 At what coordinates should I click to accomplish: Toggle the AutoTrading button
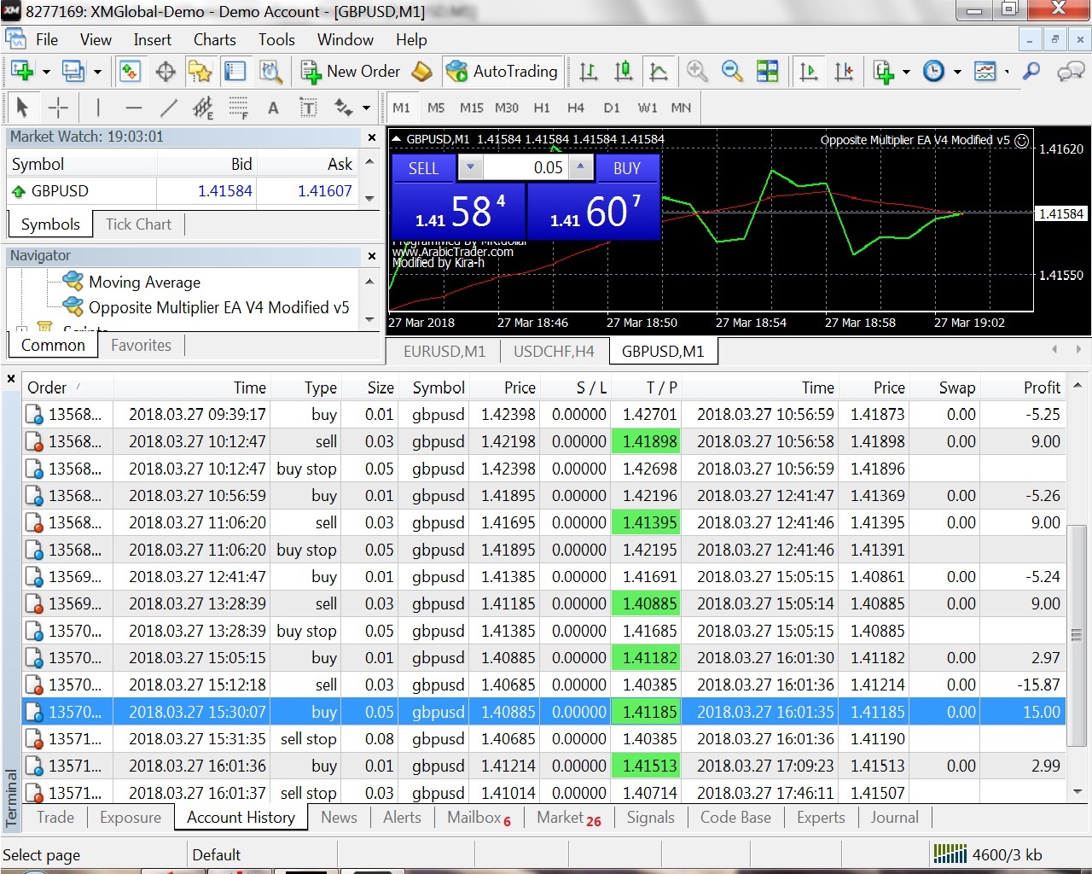coord(502,72)
